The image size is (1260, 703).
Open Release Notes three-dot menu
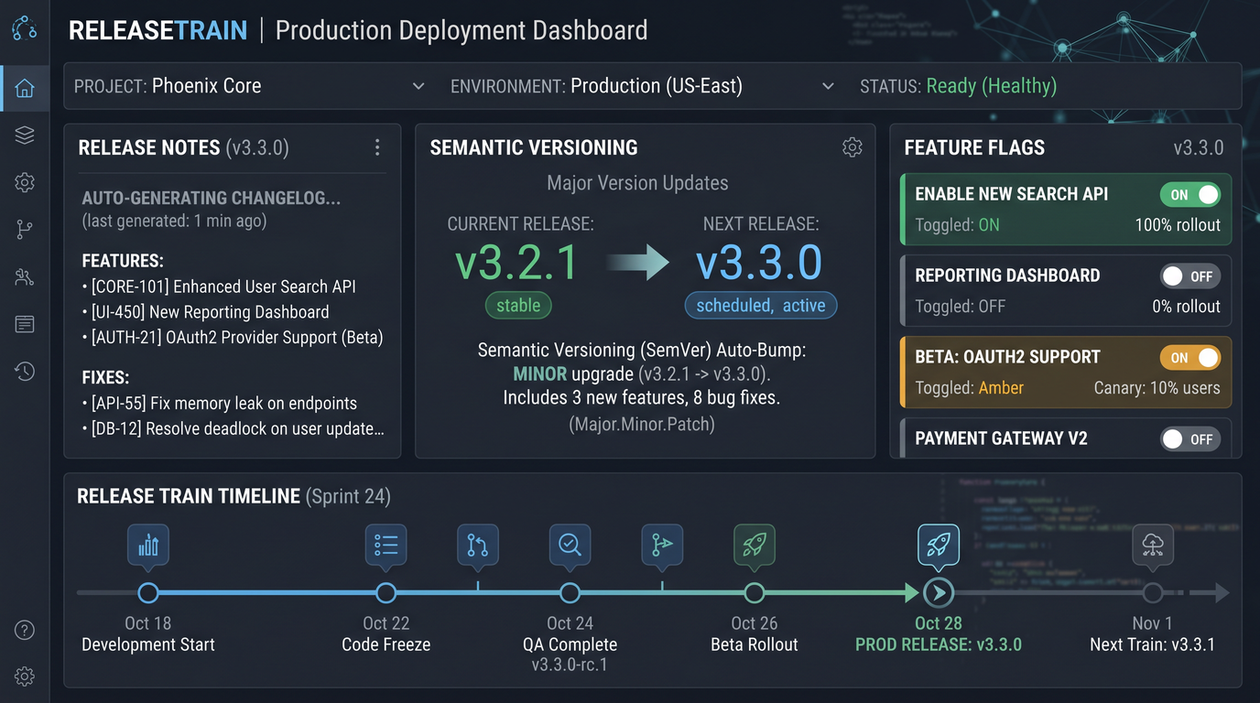pyautogui.click(x=377, y=147)
